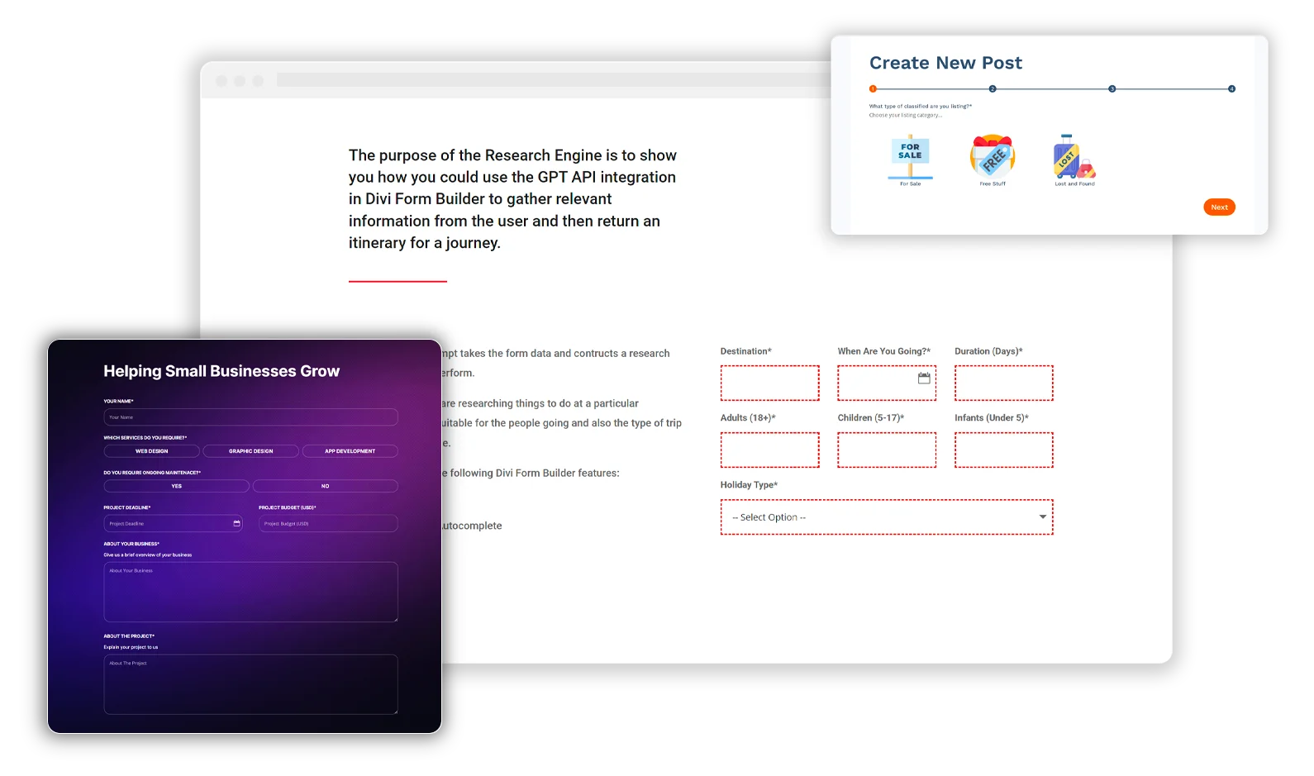
Task: Click 'Give us a brief overview' hint text
Action: (x=148, y=555)
